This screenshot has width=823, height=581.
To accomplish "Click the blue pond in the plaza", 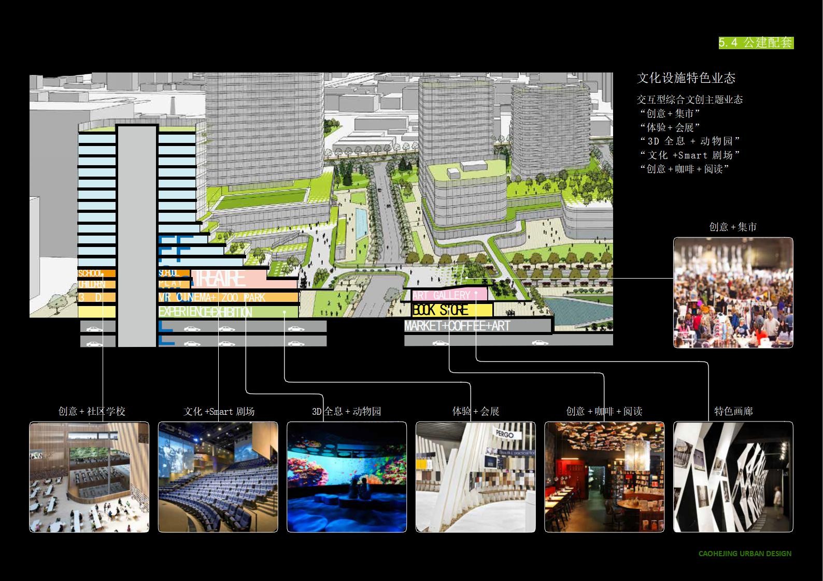I will pos(579,312).
